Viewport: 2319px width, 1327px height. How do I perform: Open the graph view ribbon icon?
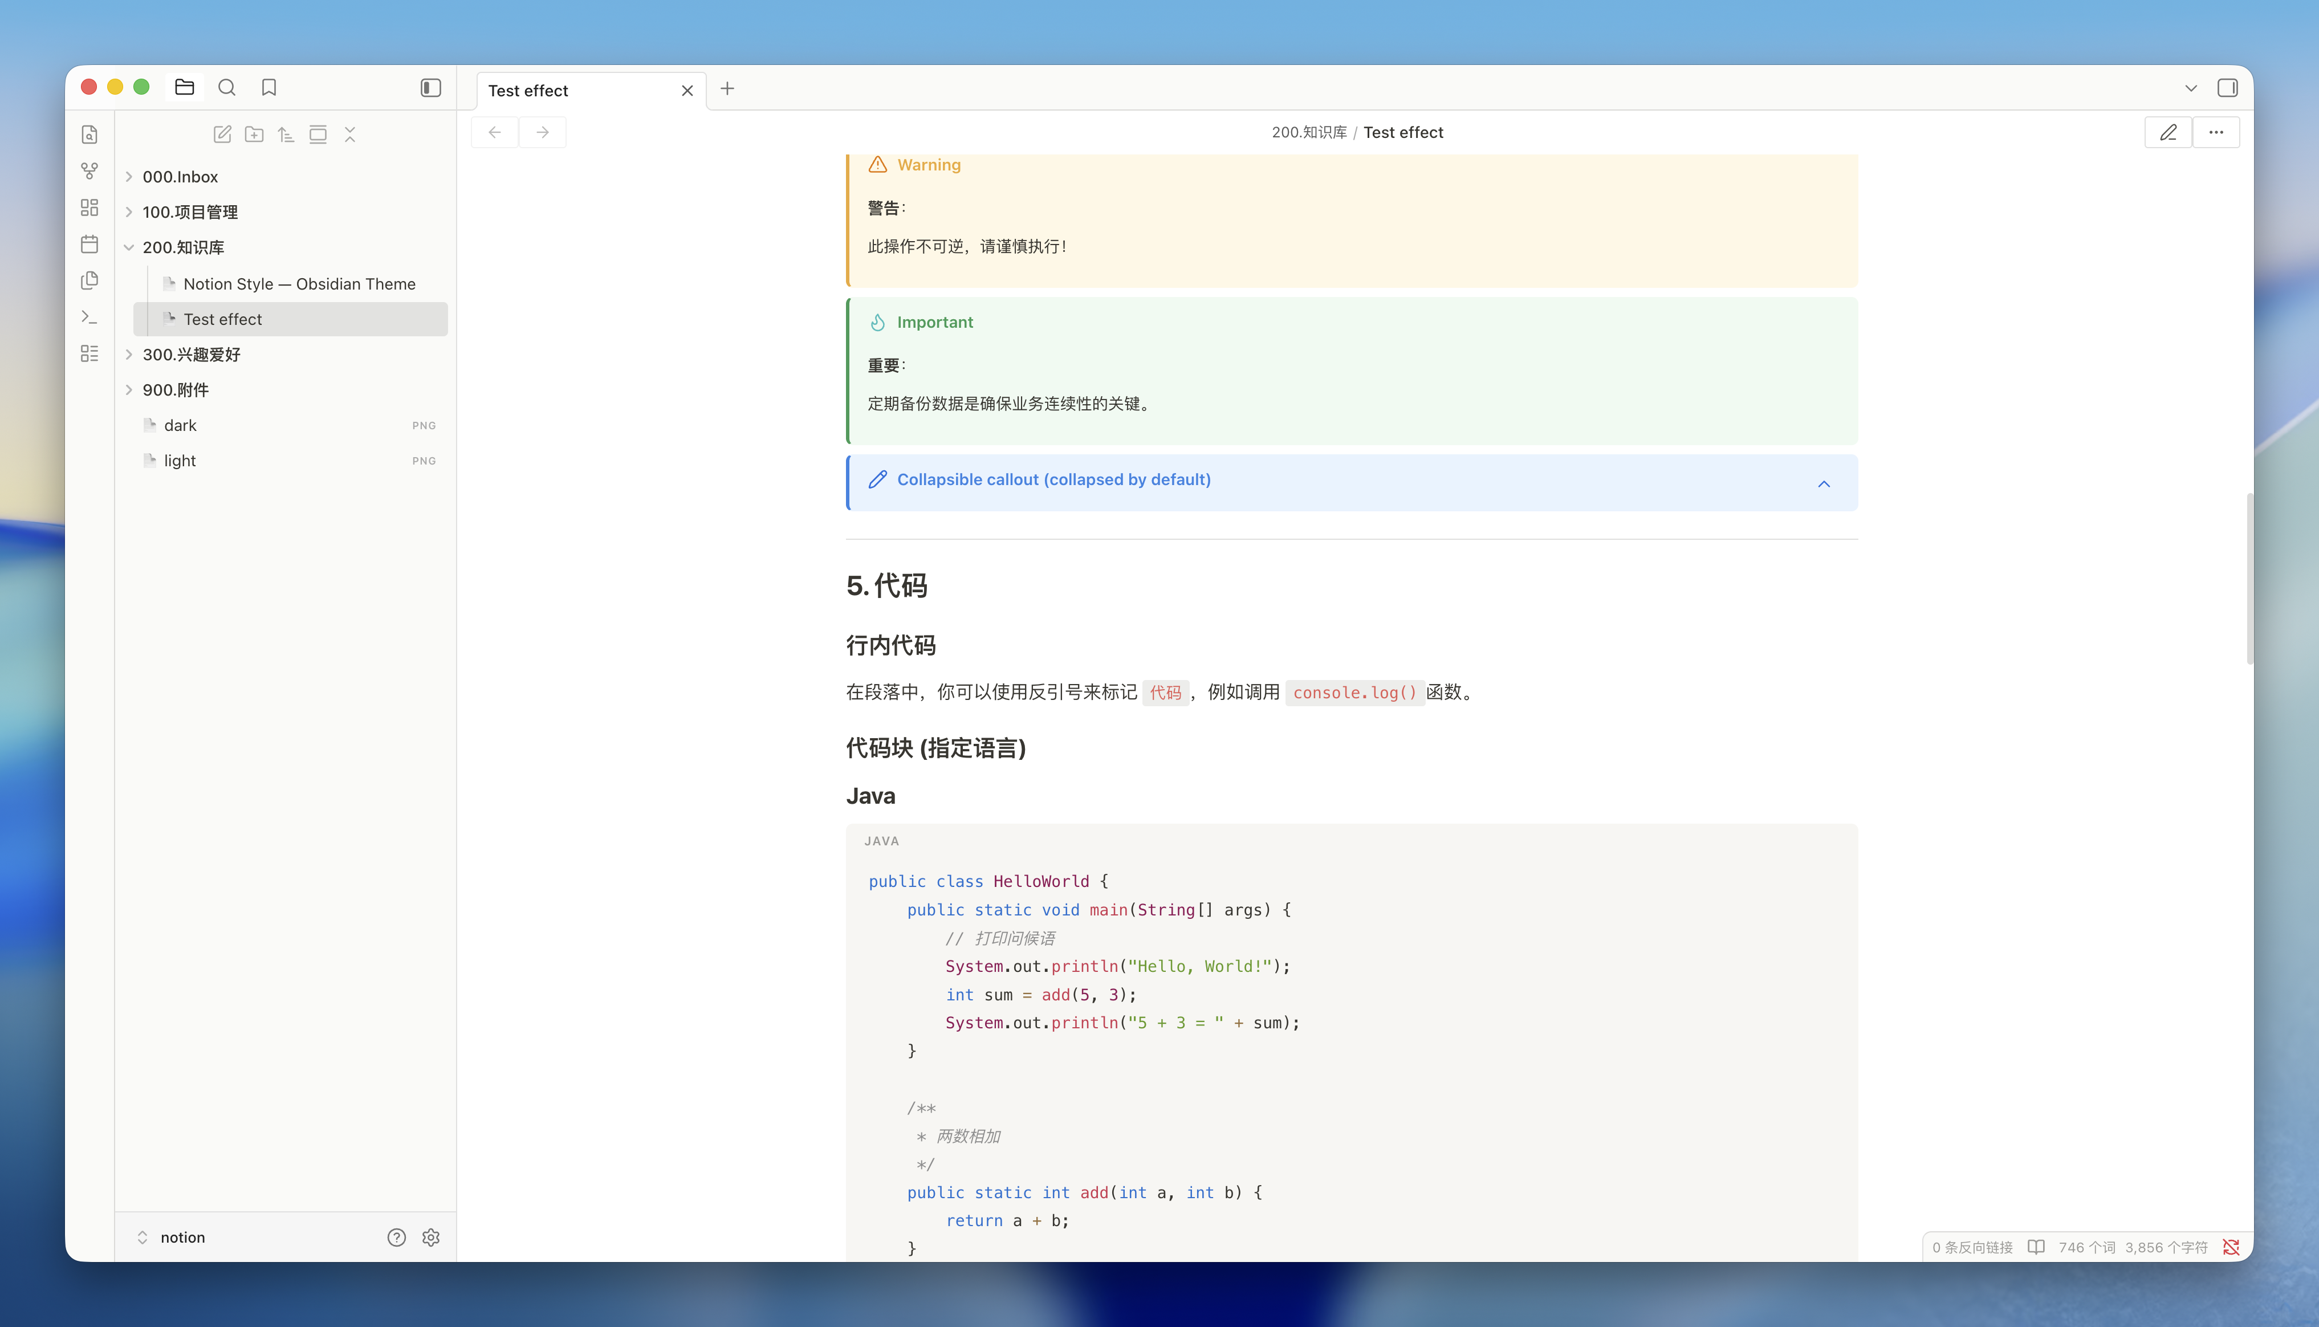click(89, 172)
